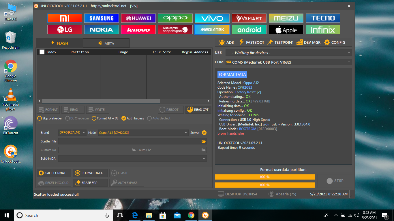Select the Tecno brand tile
The height and width of the screenshot is (221, 394).
pos(323,18)
